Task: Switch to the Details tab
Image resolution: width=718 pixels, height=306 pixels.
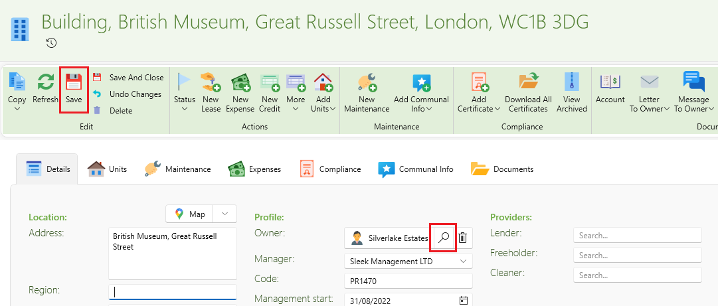Action: point(47,169)
